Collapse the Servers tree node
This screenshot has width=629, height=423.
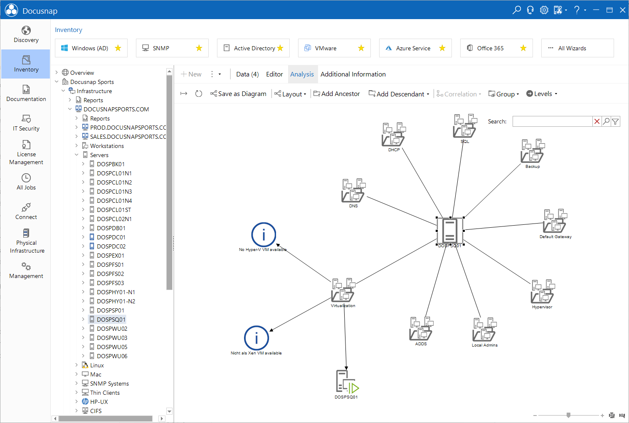(x=76, y=155)
